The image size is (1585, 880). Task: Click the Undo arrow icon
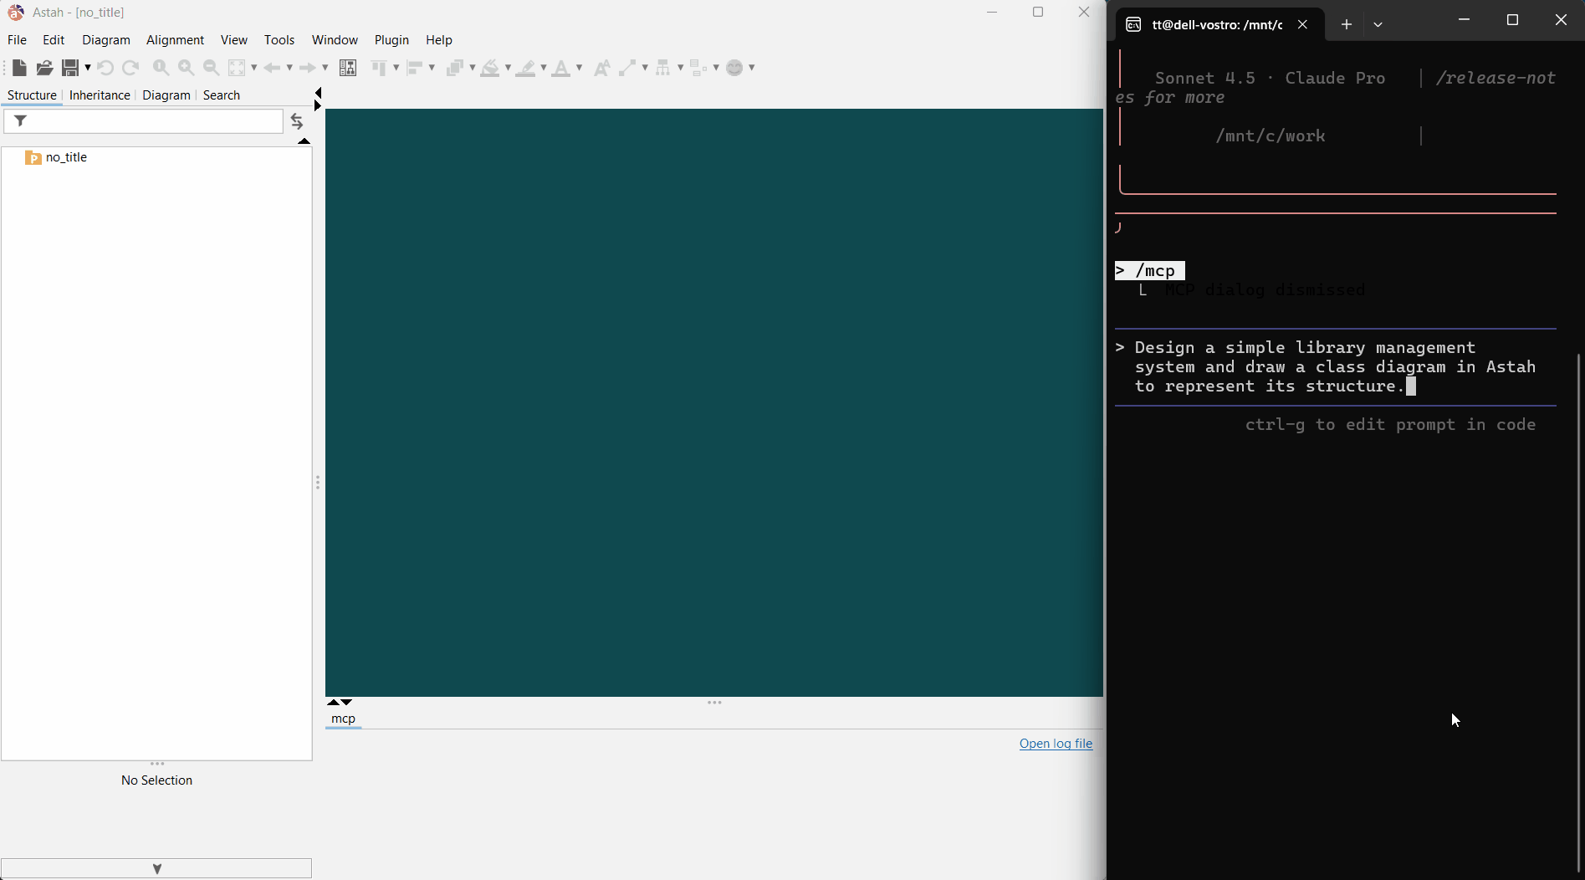click(105, 68)
